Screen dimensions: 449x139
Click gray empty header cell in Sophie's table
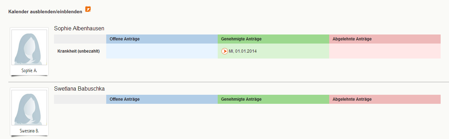pyautogui.click(x=80, y=39)
